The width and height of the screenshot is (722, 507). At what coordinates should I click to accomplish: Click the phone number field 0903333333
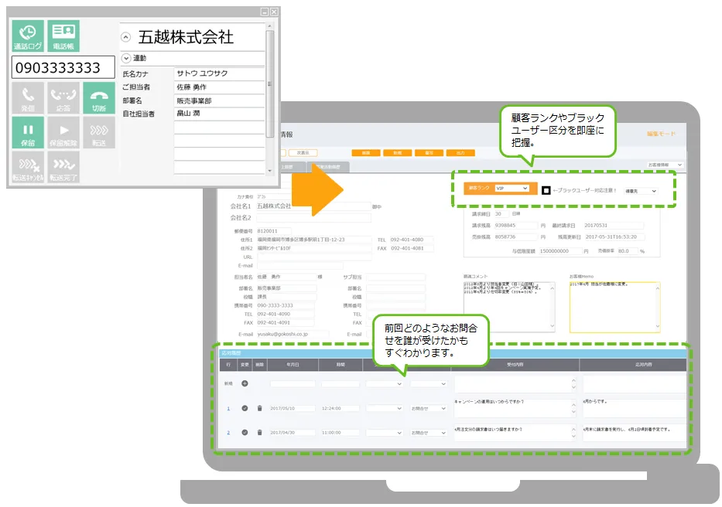tap(63, 68)
